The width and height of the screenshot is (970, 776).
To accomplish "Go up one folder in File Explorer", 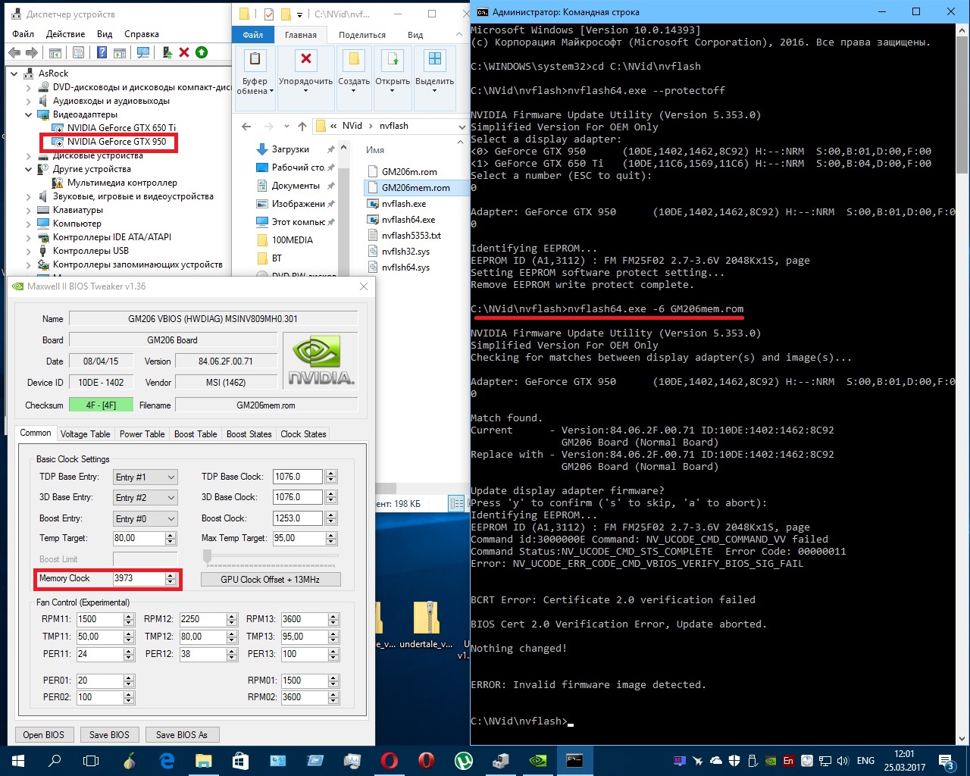I will tap(302, 127).
